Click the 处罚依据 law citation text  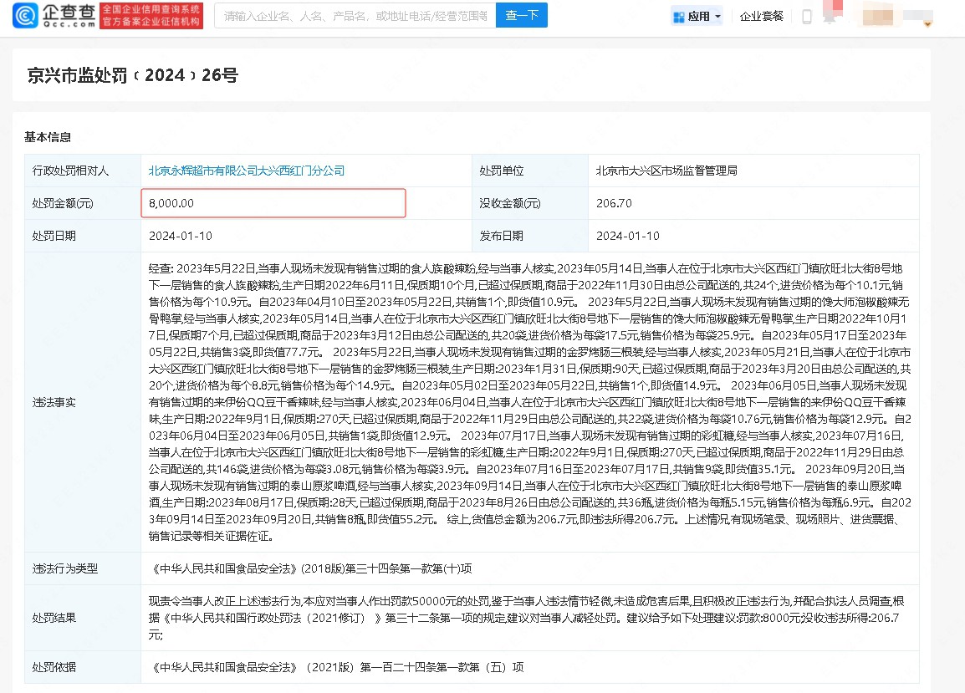tap(339, 667)
